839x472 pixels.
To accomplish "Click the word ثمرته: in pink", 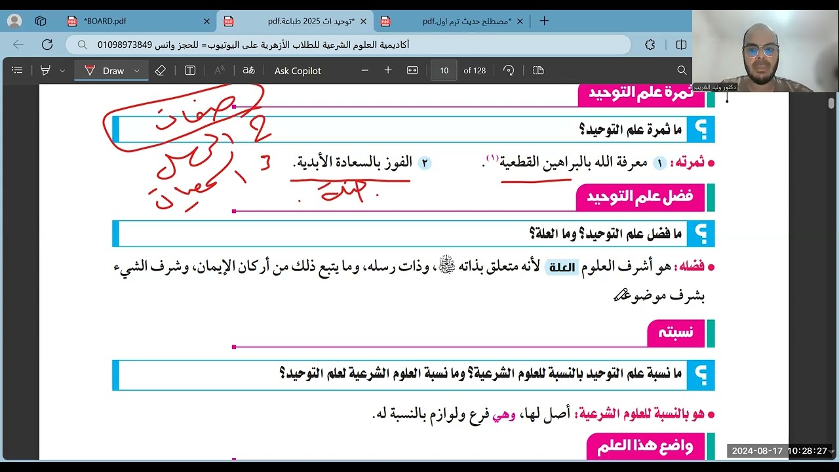I will coord(687,163).
